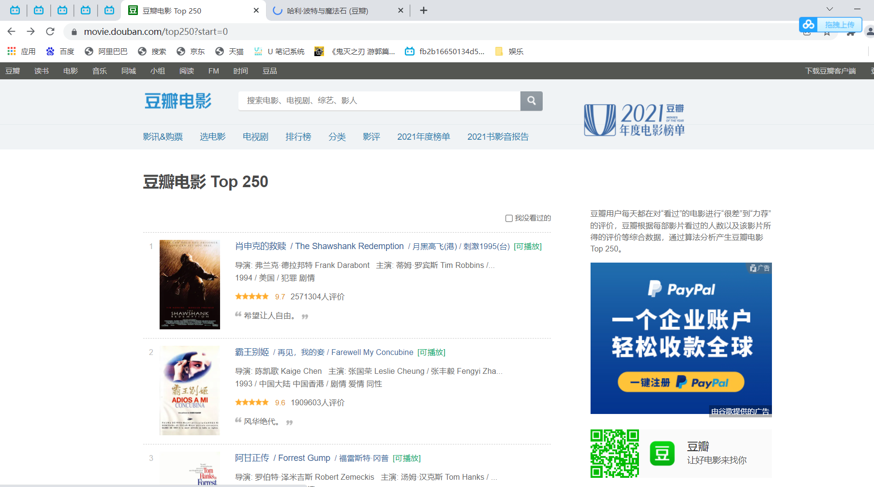Image resolution: width=874 pixels, height=487 pixels.
Task: Click 下载豆瓣客户端 link
Action: (830, 71)
